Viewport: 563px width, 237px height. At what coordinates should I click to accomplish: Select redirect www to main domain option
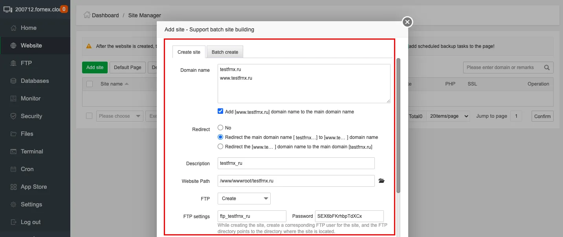(220, 147)
